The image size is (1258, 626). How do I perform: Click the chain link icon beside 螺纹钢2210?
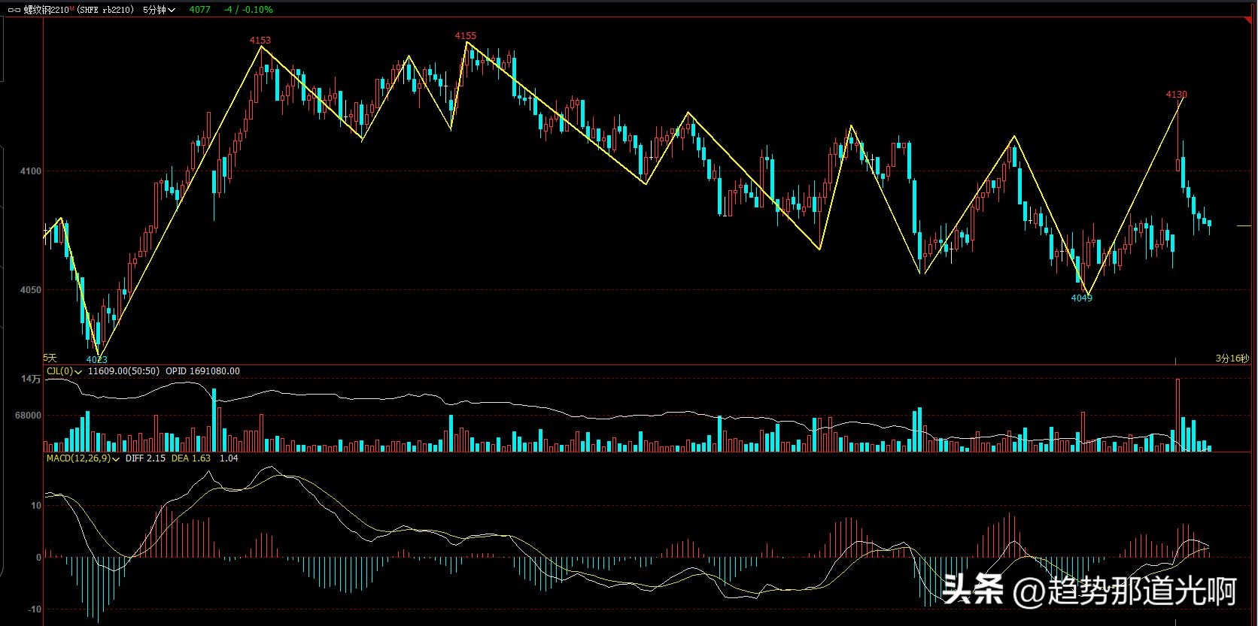point(14,10)
